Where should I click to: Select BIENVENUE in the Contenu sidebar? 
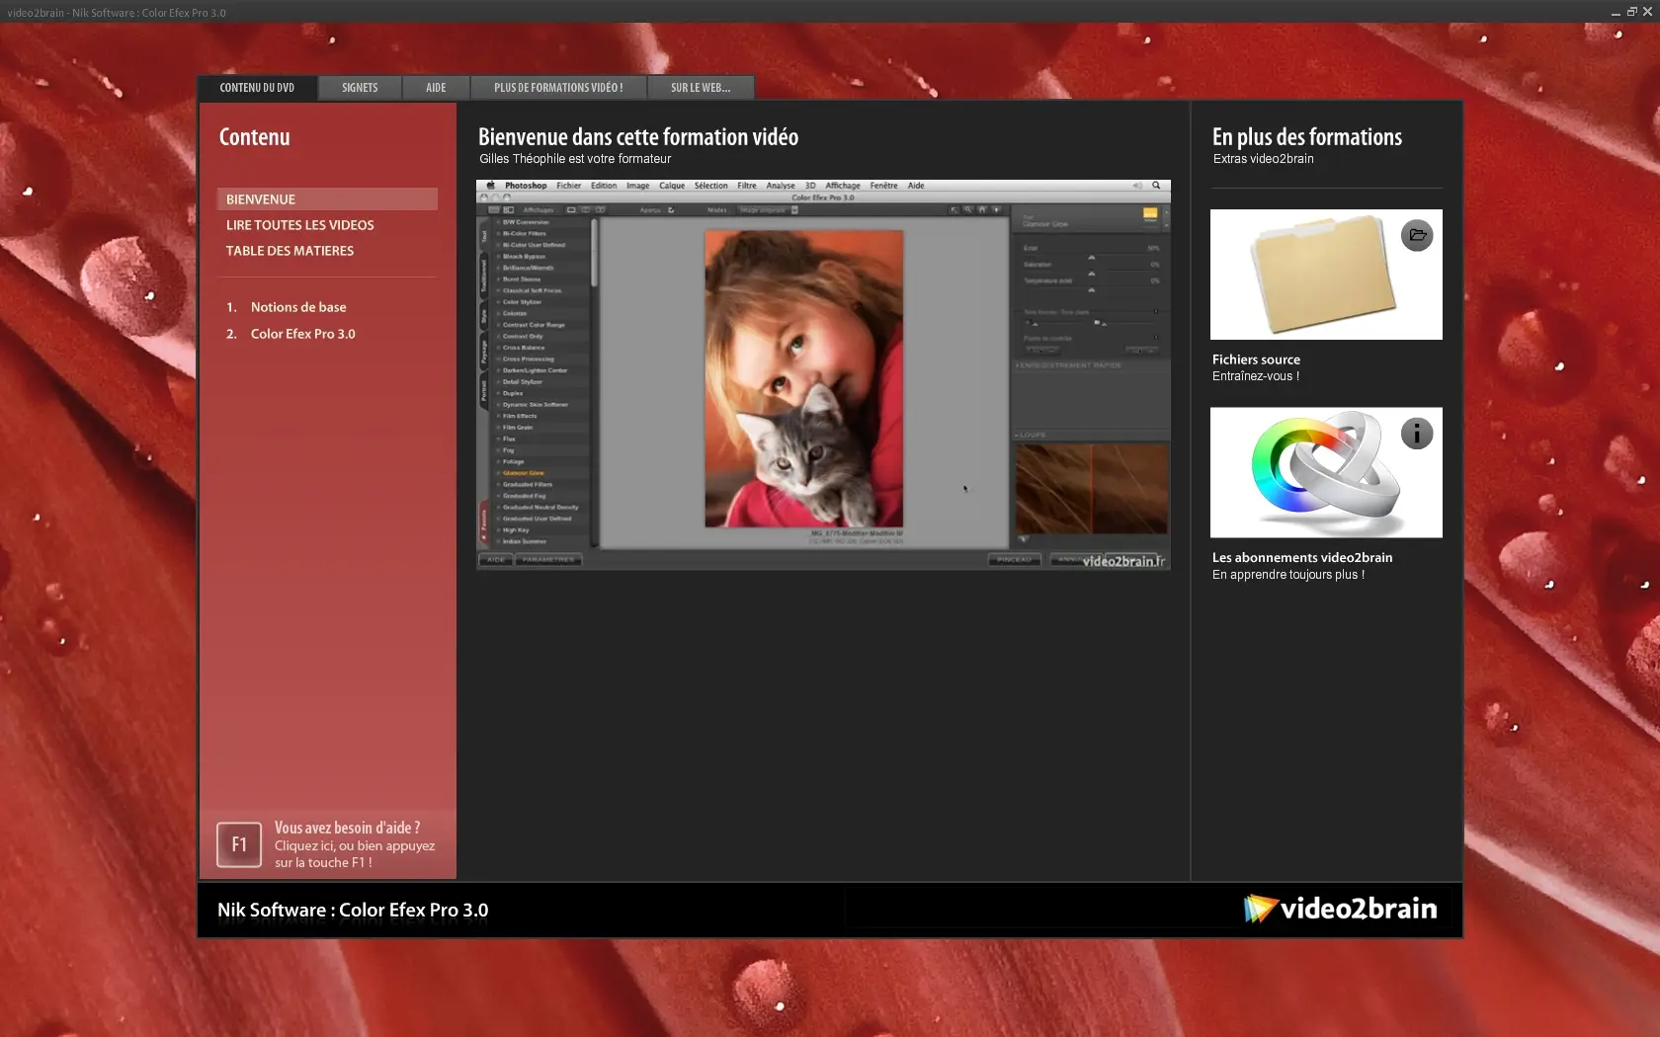click(x=261, y=199)
